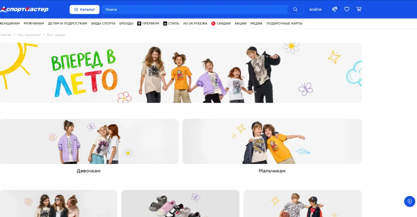Open the Мужчинам menu
This screenshot has width=417, height=217.
click(34, 24)
